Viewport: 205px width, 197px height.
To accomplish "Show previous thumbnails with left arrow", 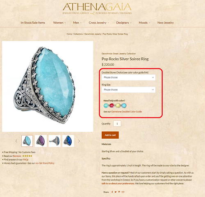I will pyautogui.click(x=16, y=141).
